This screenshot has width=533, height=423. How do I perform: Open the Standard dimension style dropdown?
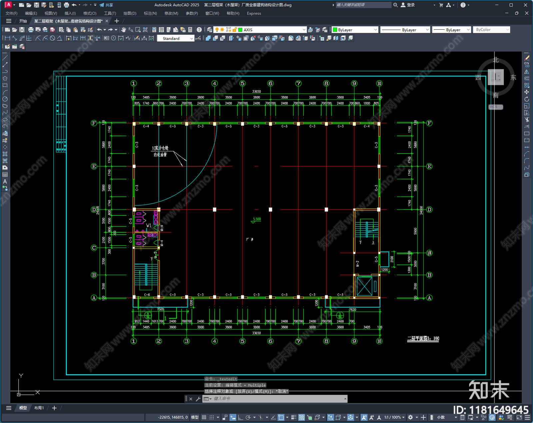192,38
